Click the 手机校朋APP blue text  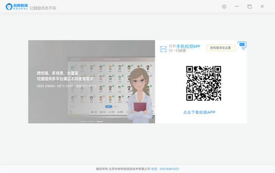[188, 46]
